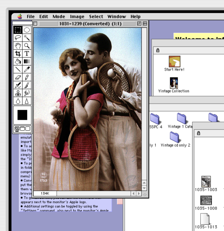Open the Help menu
224x231 pixels.
[136, 16]
